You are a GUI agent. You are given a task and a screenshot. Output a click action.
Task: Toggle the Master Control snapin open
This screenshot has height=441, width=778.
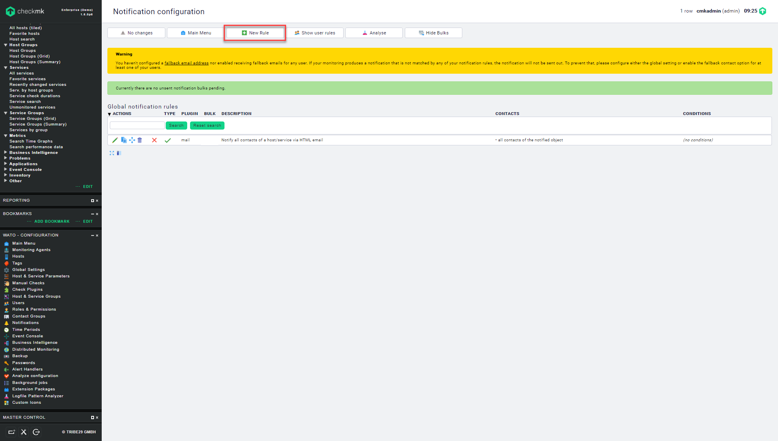[x=92, y=418]
